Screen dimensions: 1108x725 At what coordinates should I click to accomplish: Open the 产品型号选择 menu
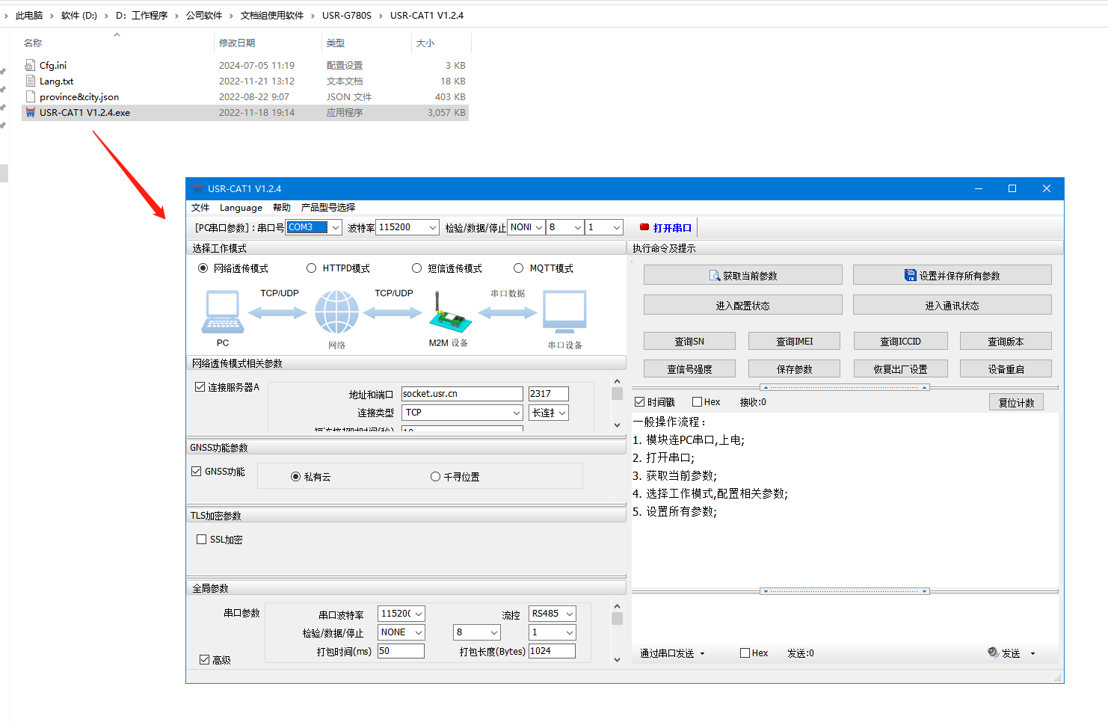pyautogui.click(x=327, y=208)
